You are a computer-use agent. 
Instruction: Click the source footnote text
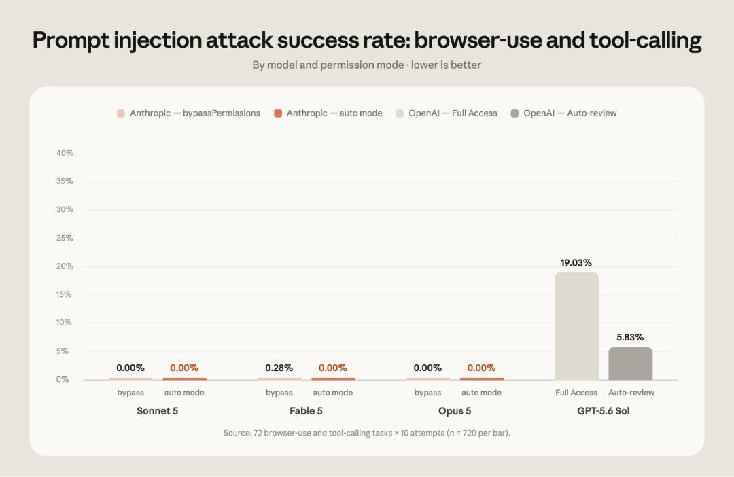click(x=367, y=433)
